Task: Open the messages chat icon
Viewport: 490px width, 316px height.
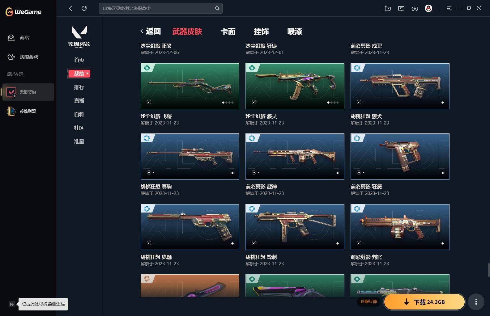Action: click(401, 8)
